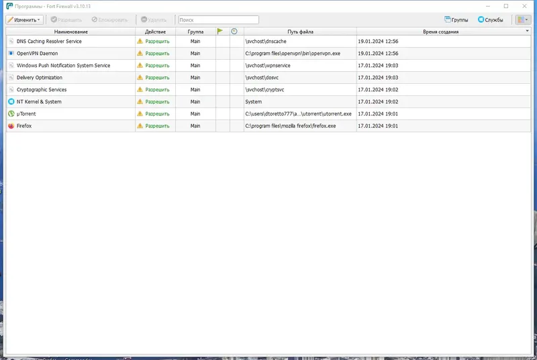The width and height of the screenshot is (537, 360).
Task: Click Разрешить action in Firefox row
Action: 157,126
